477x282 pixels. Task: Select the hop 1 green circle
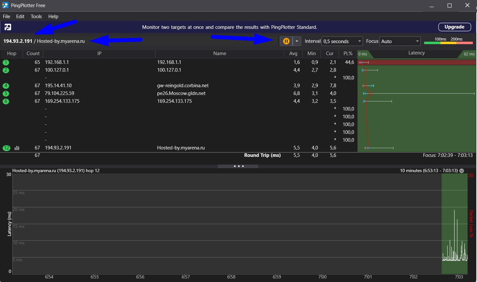[6, 63]
